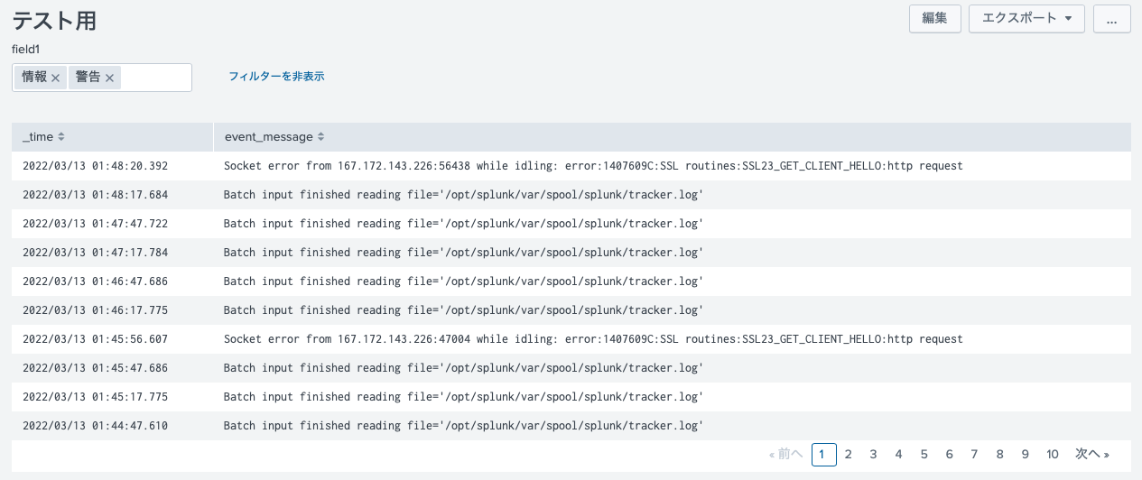This screenshot has width=1142, height=480.
Task: Sort by _time column arrows
Action: [61, 137]
